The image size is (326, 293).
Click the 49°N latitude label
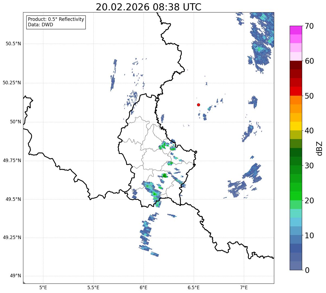pyautogui.click(x=15, y=276)
